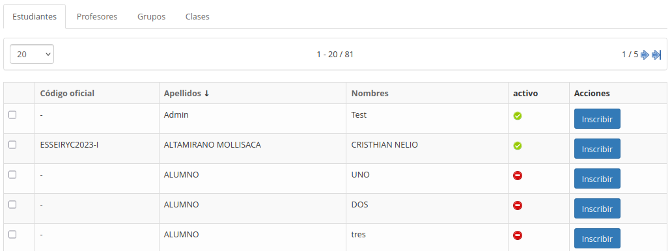Click green active icon for ALTAMIRANO MOLLISACA
The width and height of the screenshot is (670, 251).
518,146
